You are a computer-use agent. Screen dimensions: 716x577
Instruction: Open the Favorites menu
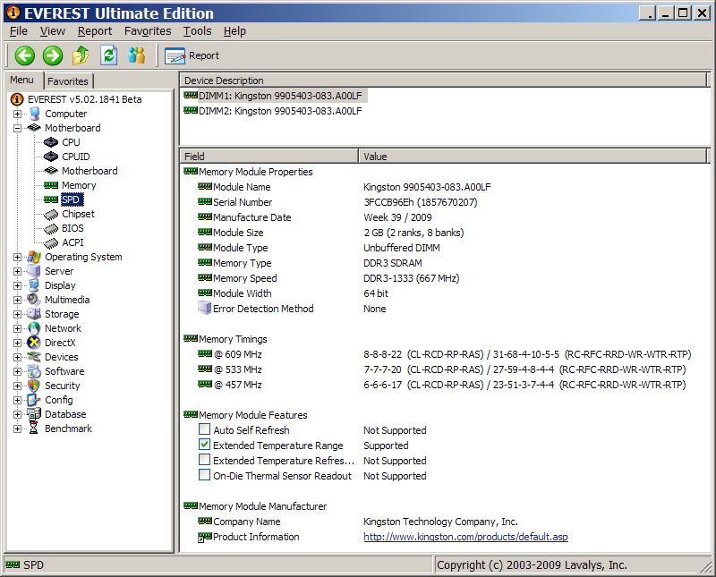tap(148, 31)
